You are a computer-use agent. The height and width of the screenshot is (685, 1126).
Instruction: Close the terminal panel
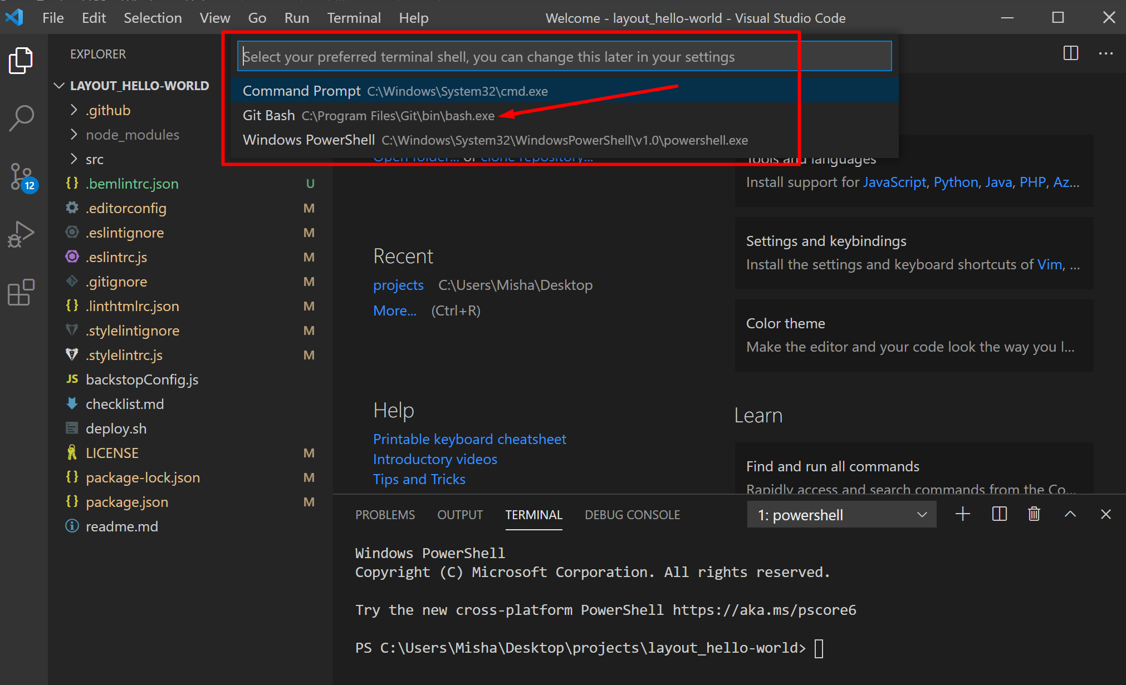point(1105,514)
